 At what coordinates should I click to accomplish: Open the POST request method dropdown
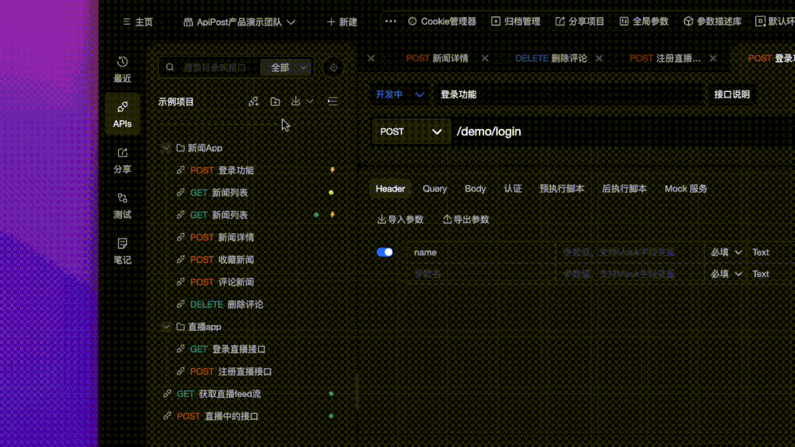[x=411, y=131]
